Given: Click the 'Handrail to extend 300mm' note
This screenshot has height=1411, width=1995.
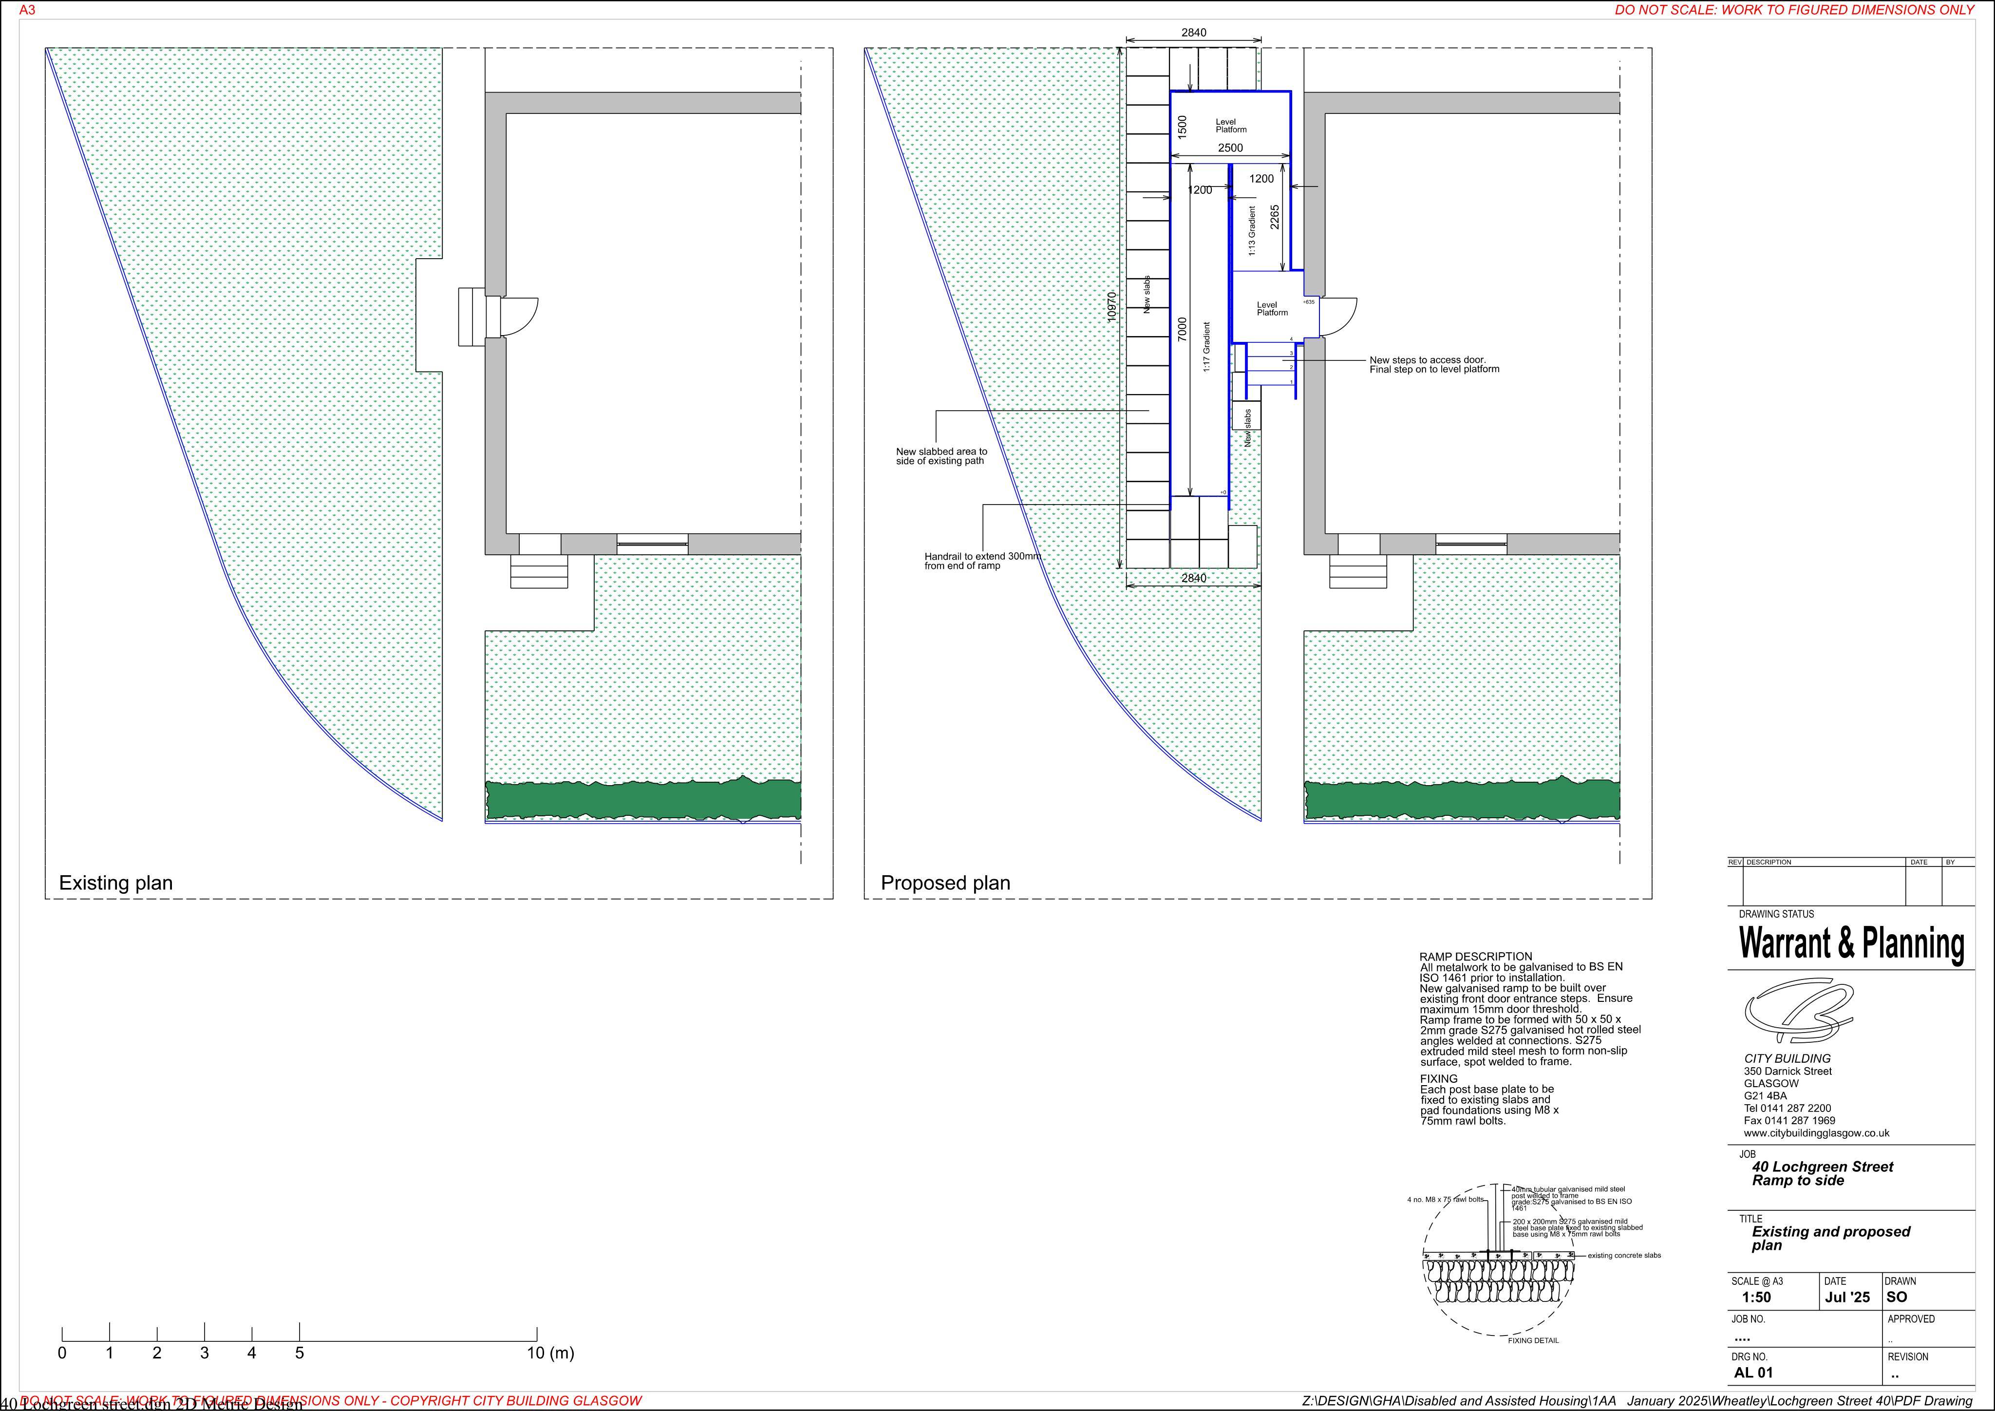Looking at the screenshot, I should (x=982, y=561).
